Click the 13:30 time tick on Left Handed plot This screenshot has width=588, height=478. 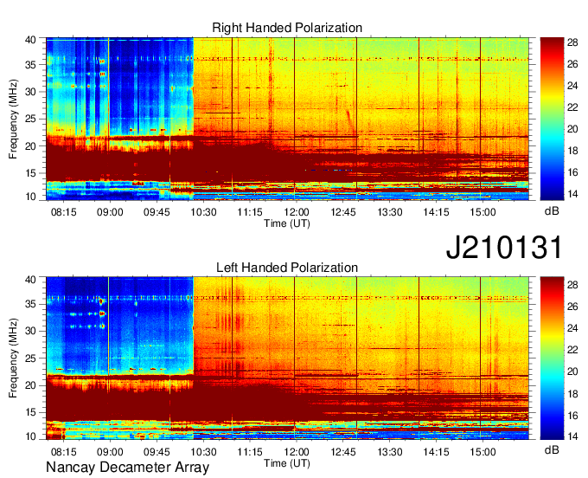coord(390,452)
